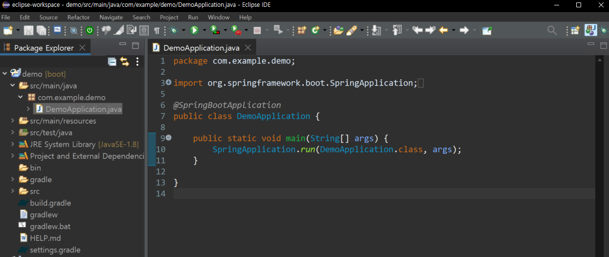Click the magnifier Quick Access search icon

point(552,30)
